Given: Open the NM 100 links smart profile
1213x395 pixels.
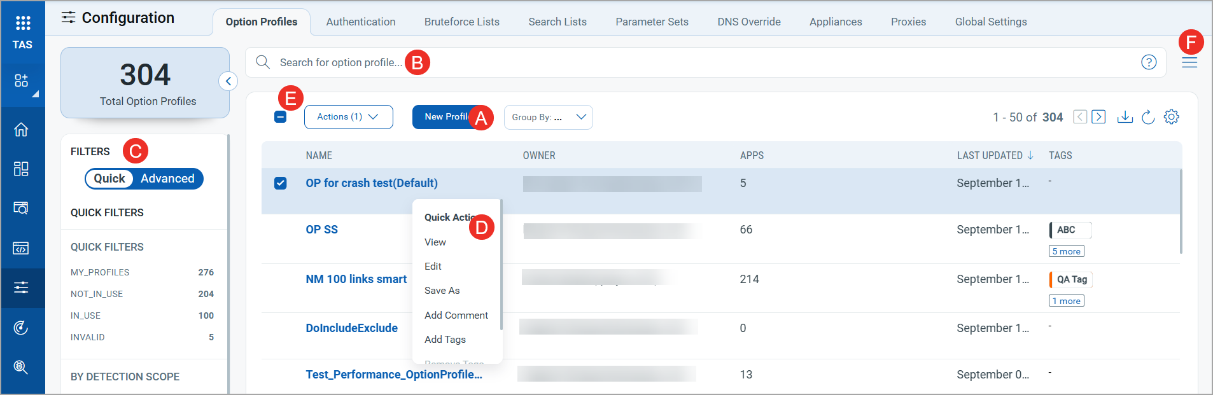Looking at the screenshot, I should [356, 279].
